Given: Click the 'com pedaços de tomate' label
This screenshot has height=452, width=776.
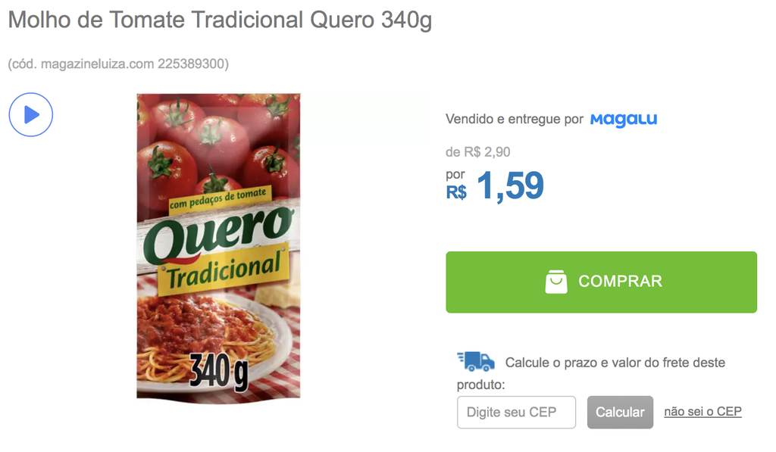Looking at the screenshot, I should (x=219, y=198).
